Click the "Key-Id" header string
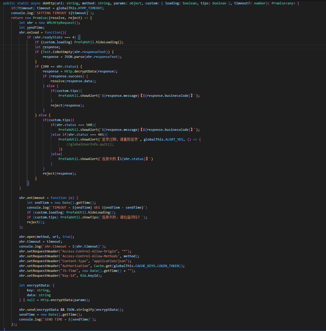 point(68,276)
